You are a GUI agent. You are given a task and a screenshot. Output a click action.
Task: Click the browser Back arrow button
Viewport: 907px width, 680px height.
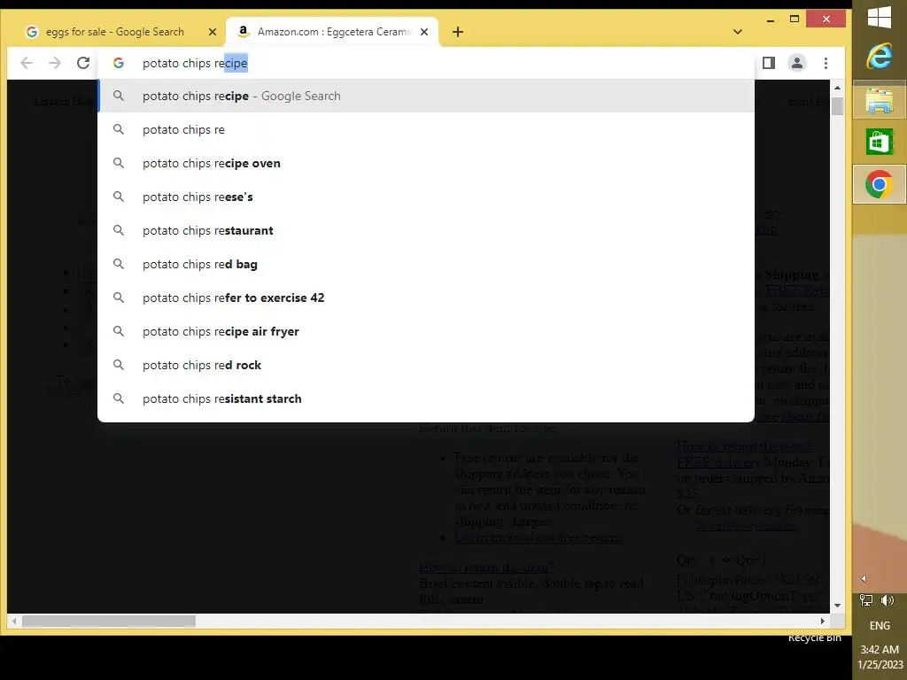[x=27, y=63]
